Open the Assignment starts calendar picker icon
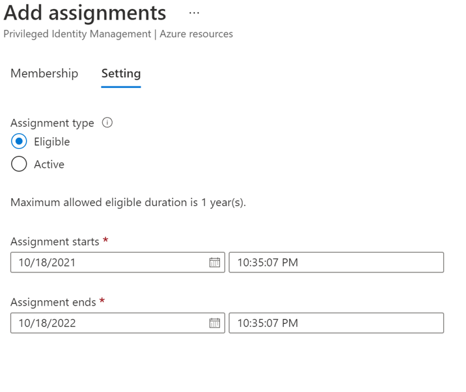The height and width of the screenshot is (392, 466). point(214,263)
